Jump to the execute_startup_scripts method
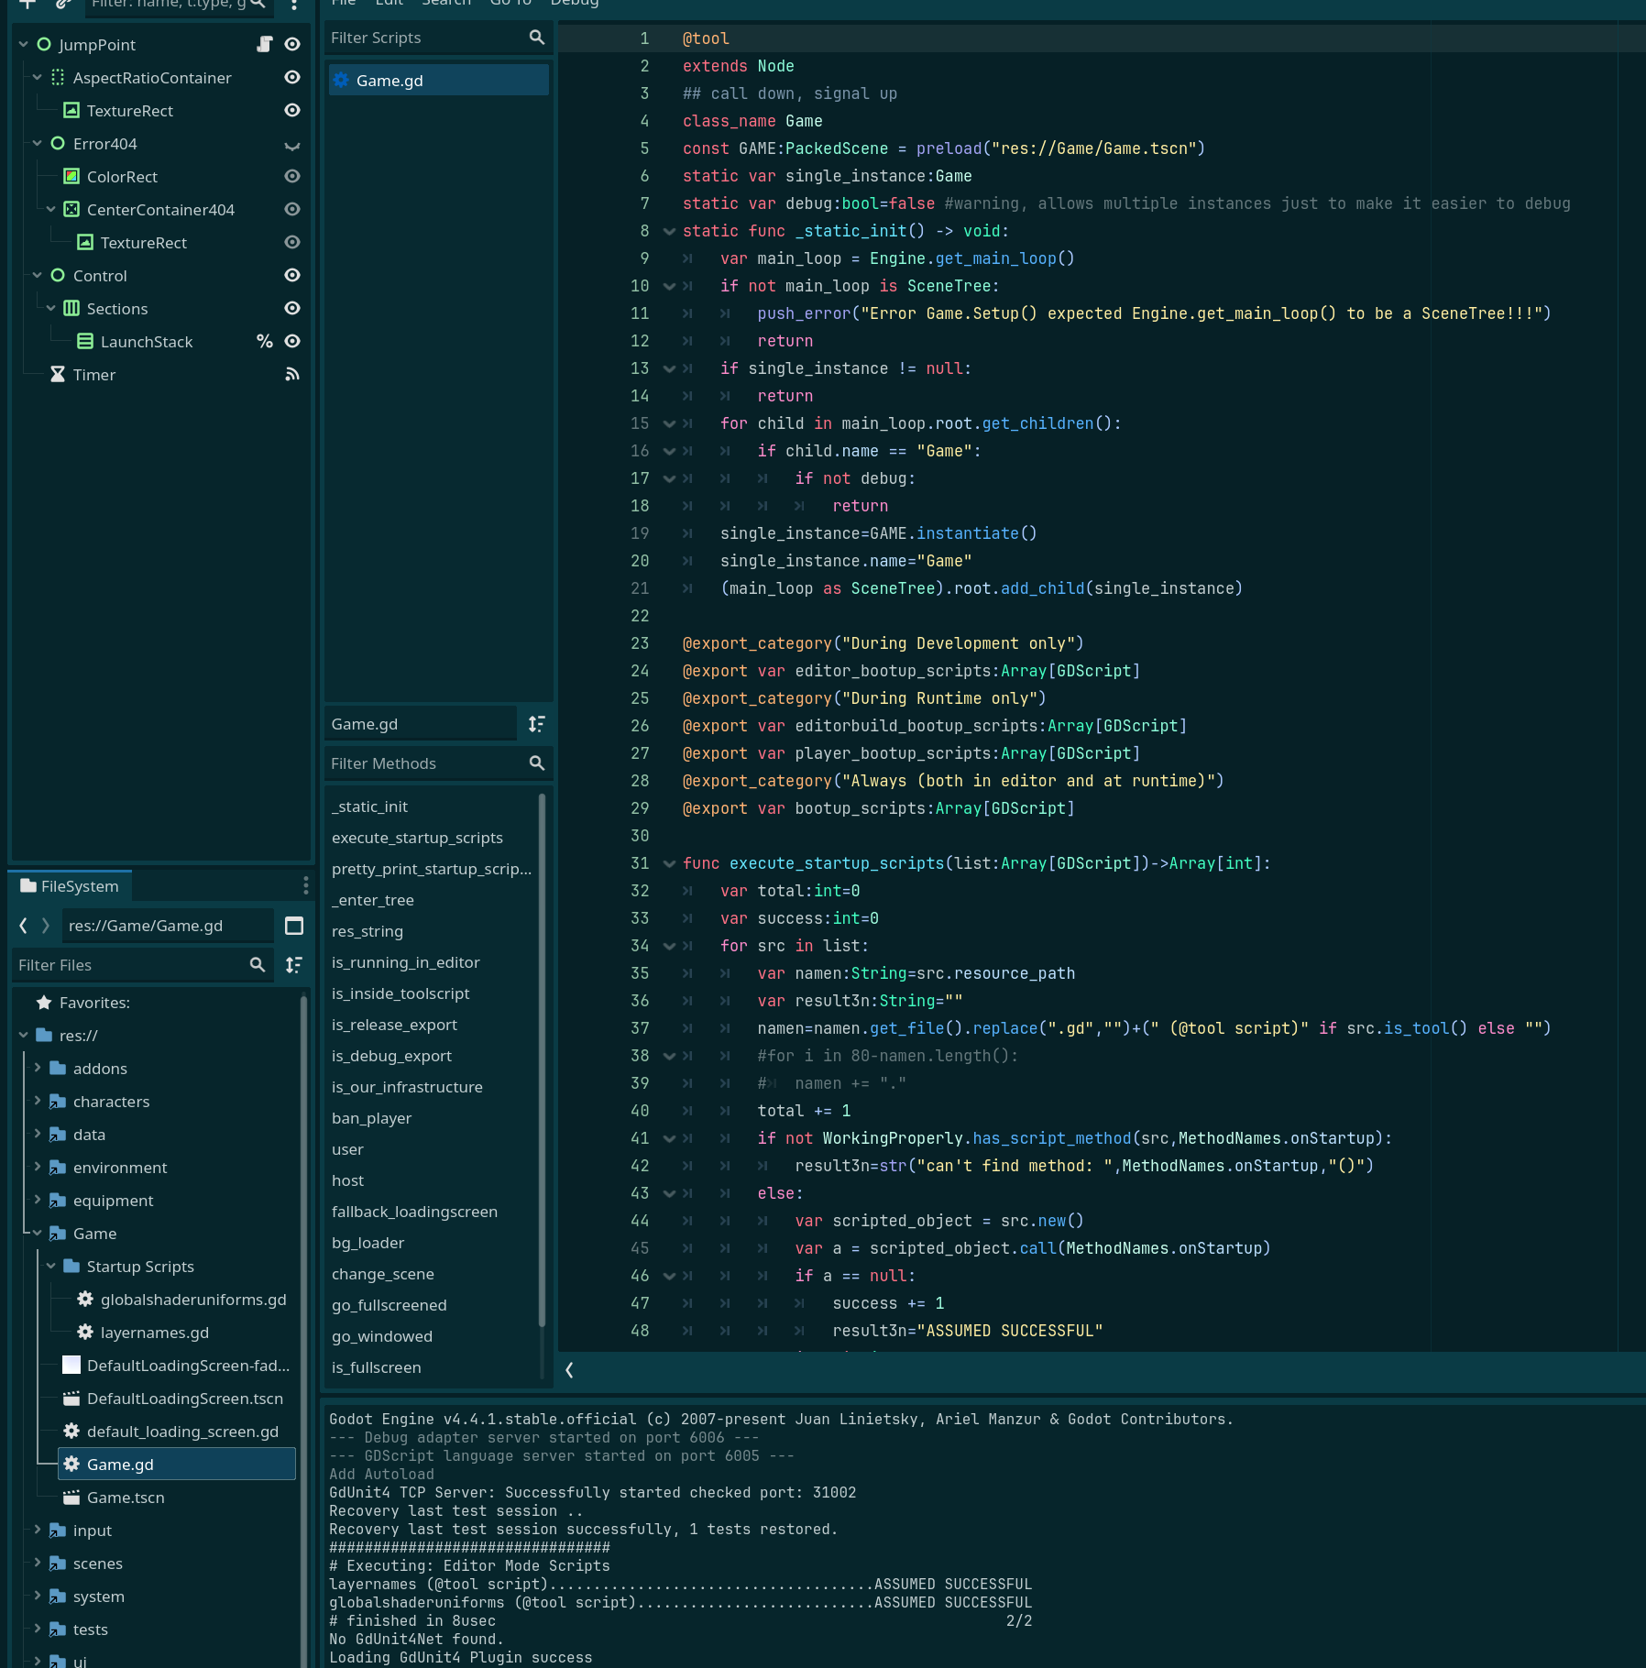The width and height of the screenshot is (1646, 1668). pyautogui.click(x=417, y=838)
